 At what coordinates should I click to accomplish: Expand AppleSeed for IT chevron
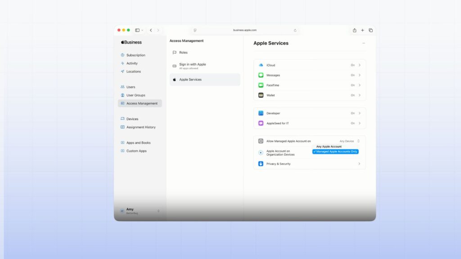pos(359,123)
